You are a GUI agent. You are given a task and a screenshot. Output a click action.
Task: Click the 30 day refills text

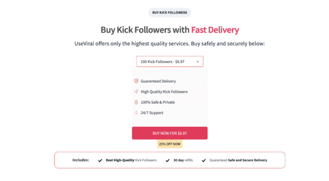coord(183,160)
